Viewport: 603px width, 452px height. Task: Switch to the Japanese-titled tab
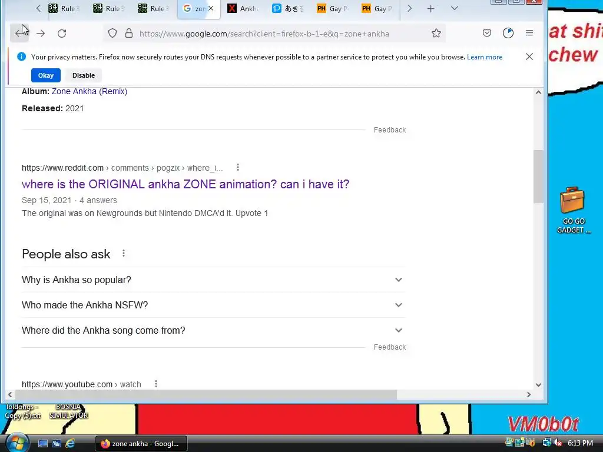point(289,8)
